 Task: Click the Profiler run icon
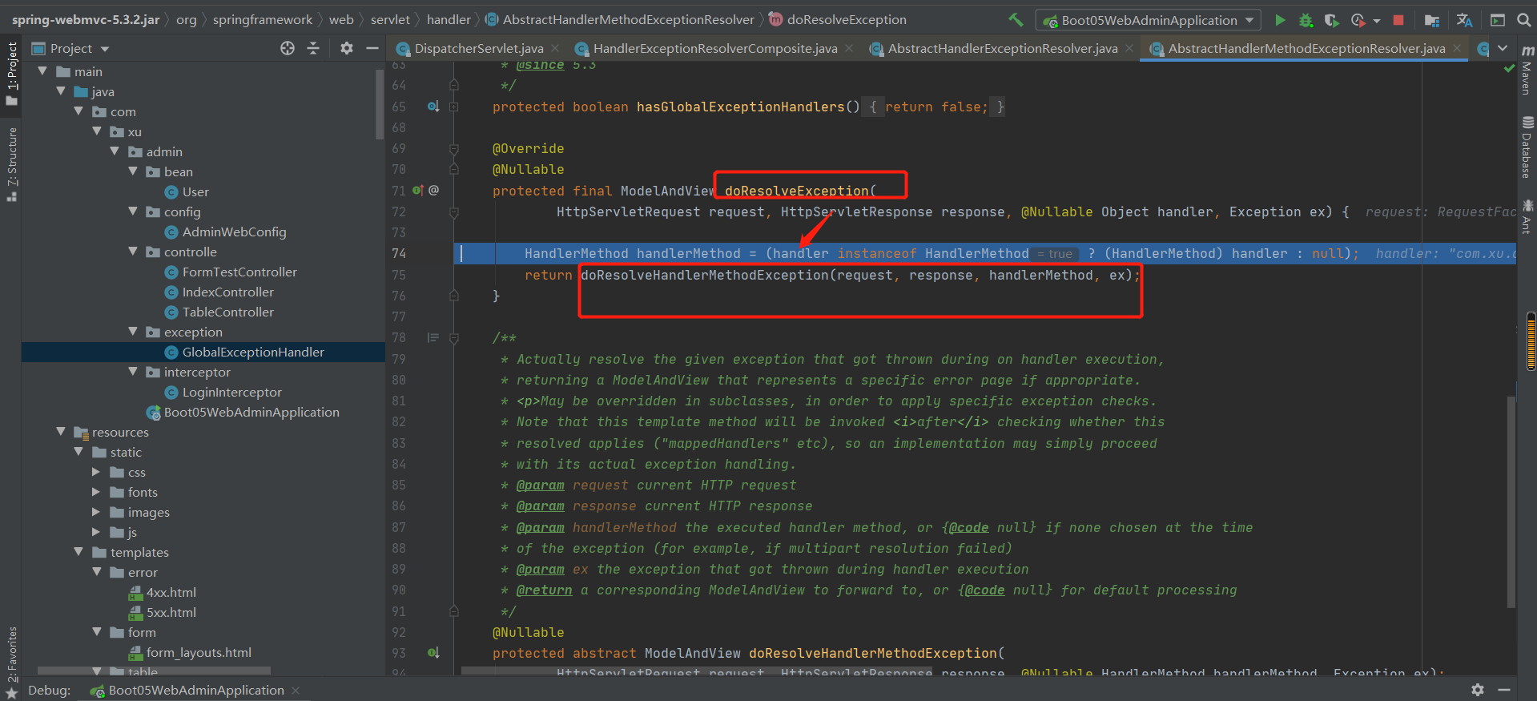1358,20
